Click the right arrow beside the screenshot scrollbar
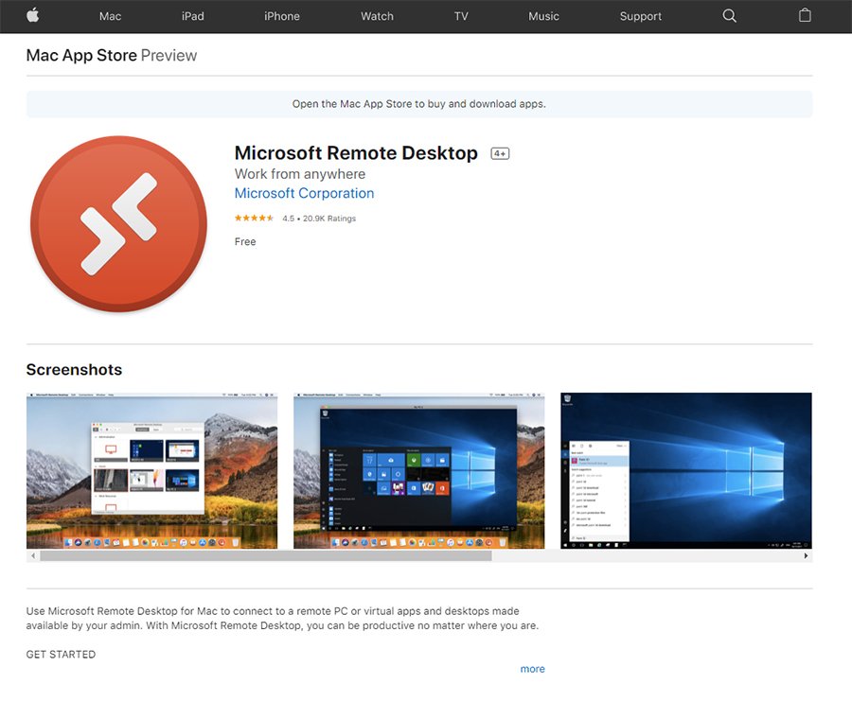Viewport: 852px width, 702px height. 805,555
